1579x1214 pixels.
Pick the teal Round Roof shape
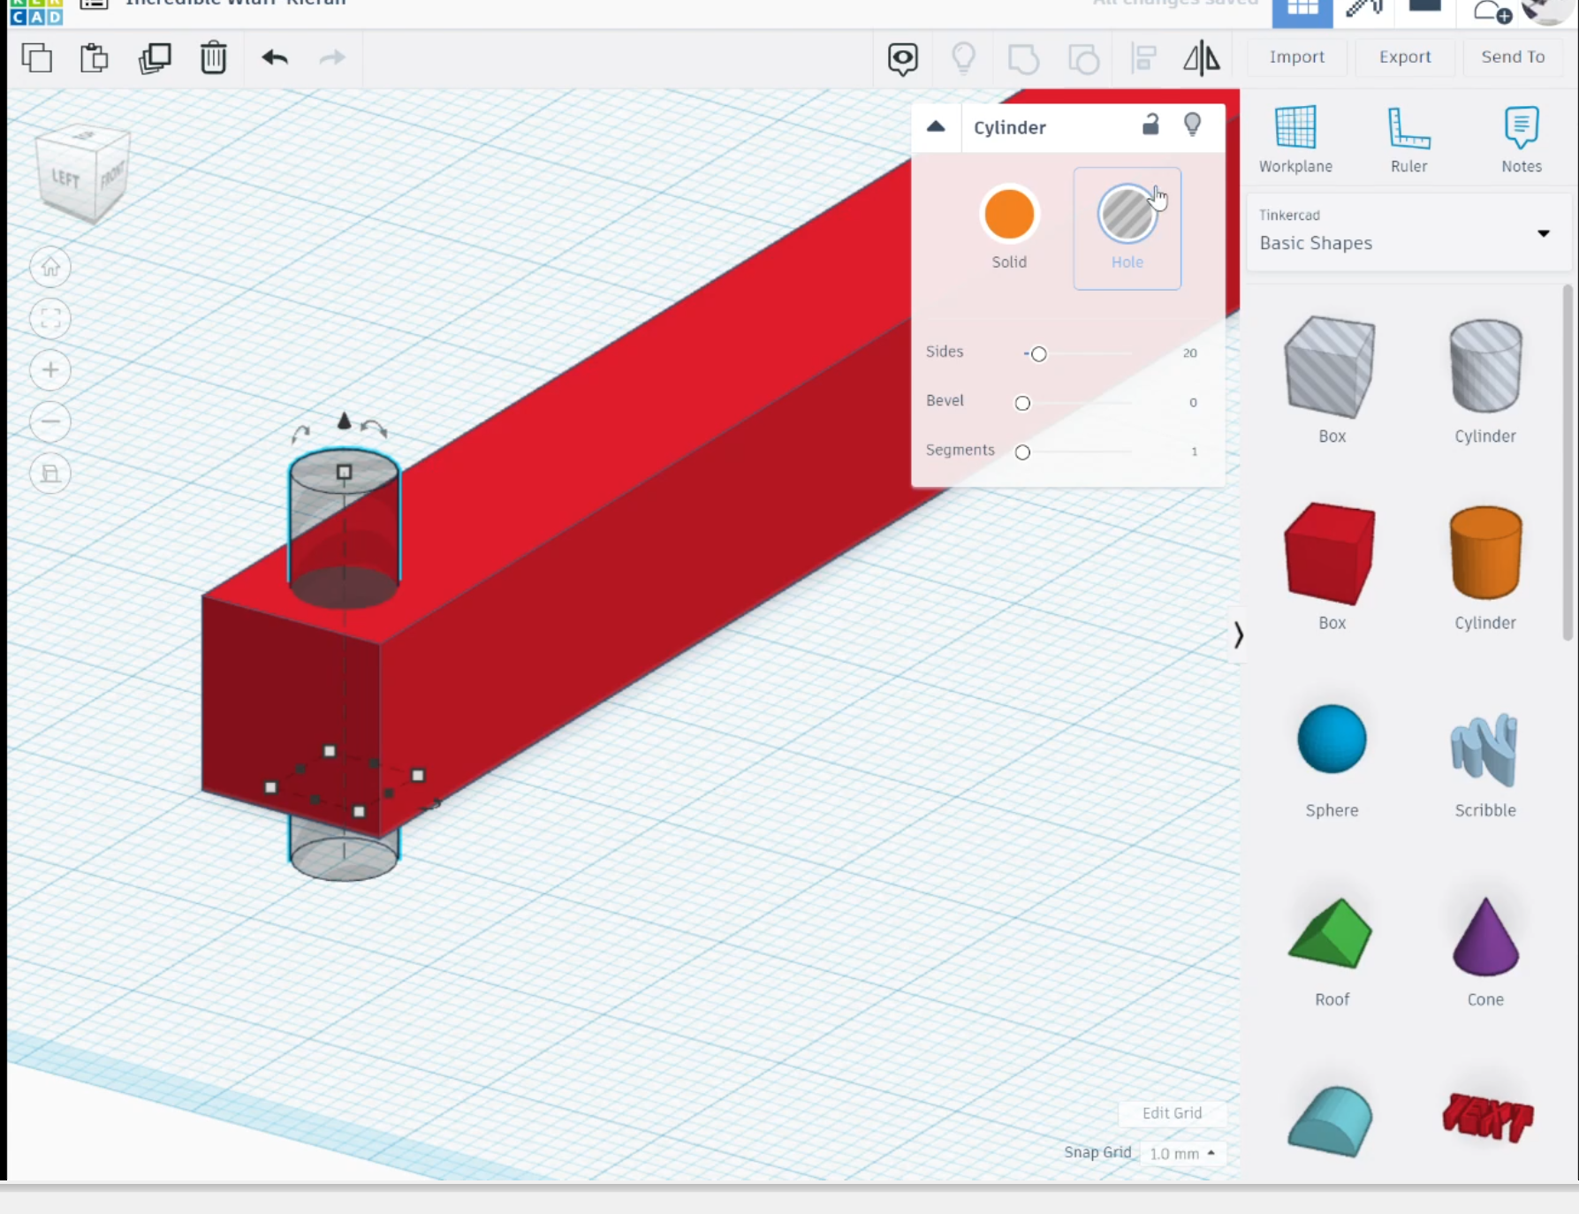pyautogui.click(x=1331, y=1122)
